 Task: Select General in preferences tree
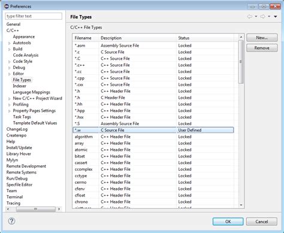pyautogui.click(x=13, y=25)
